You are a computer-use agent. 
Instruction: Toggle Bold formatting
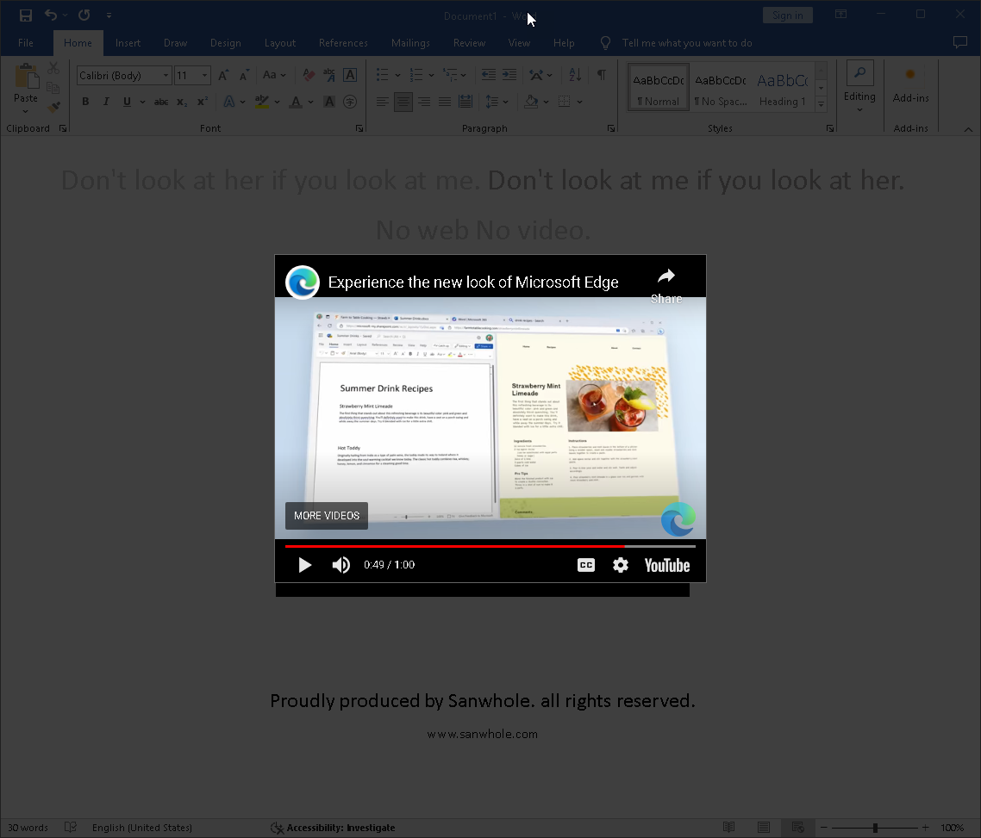85,102
